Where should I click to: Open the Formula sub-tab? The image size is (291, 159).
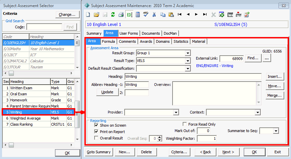108,41
